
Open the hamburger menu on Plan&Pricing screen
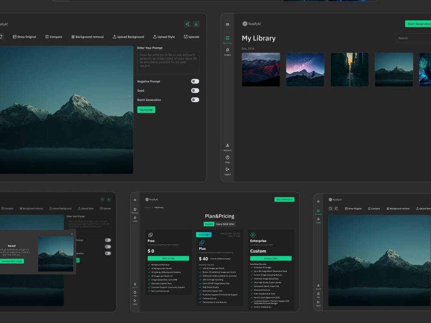(x=135, y=200)
